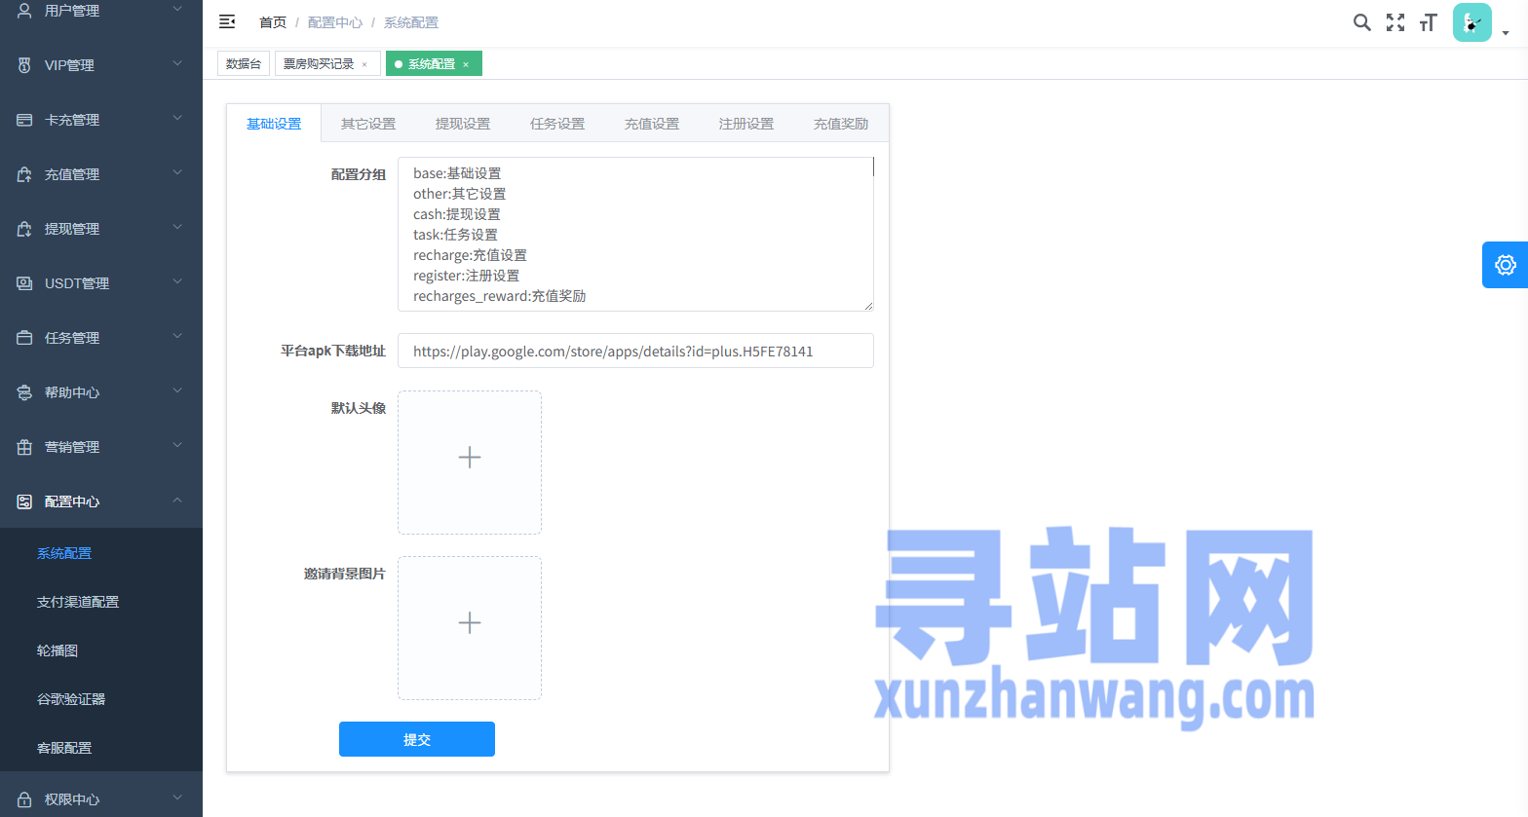Click the search magnifier icon in header
Screen dimensions: 1528x817
[x=1361, y=22]
